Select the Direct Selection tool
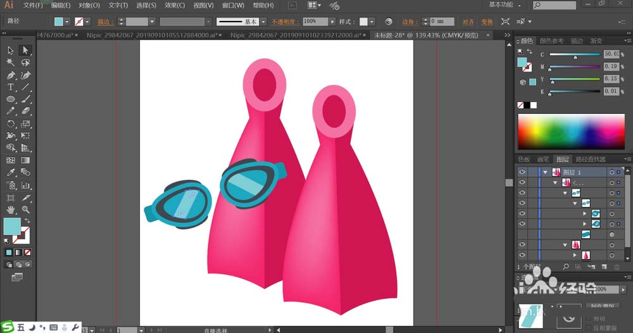The height and width of the screenshot is (333, 633). [25, 51]
